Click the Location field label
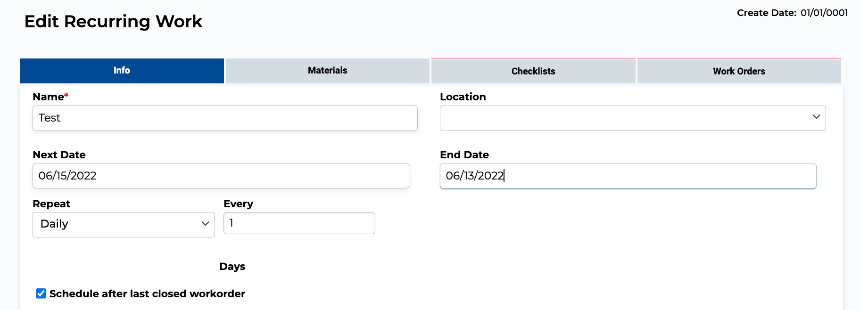The image size is (860, 310). 463,97
